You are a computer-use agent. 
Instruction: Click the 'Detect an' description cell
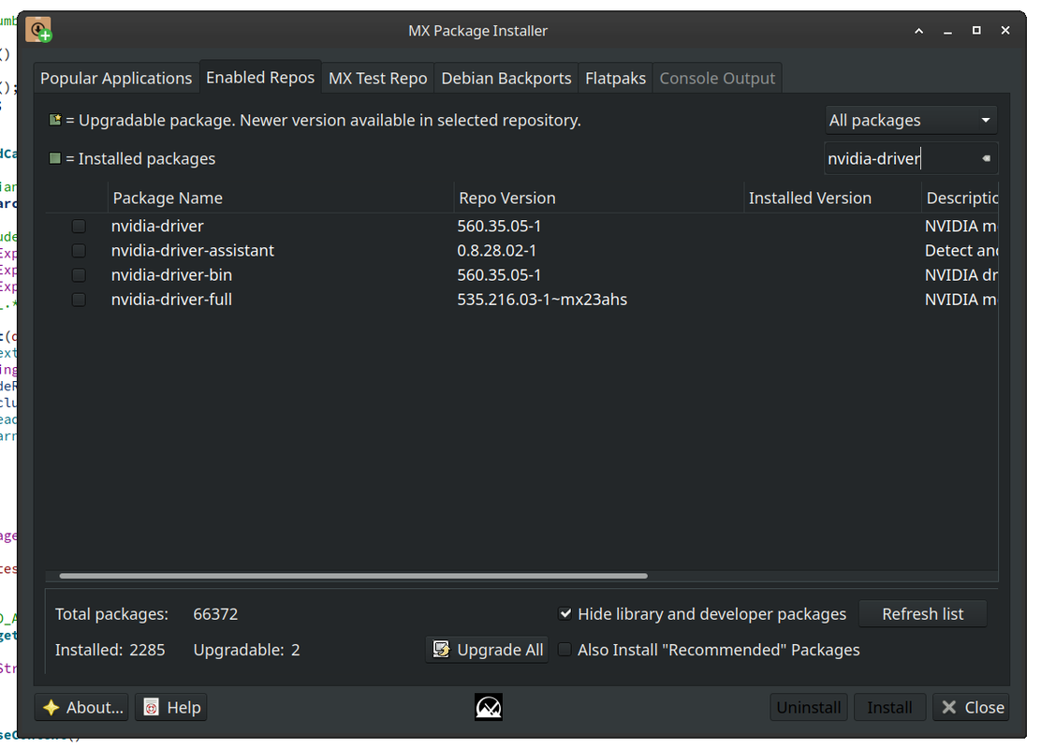(961, 250)
